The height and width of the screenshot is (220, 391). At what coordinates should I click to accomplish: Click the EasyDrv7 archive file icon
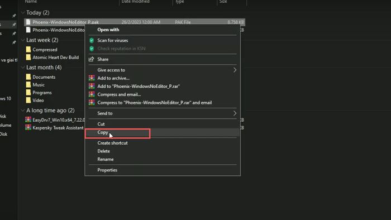(28, 119)
